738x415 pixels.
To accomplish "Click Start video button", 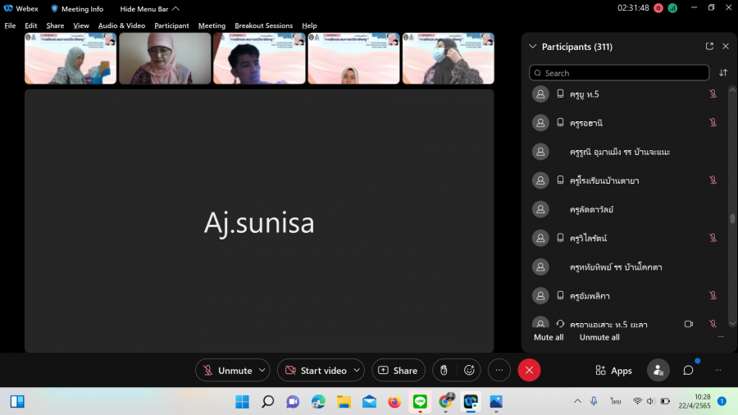I will click(x=314, y=371).
